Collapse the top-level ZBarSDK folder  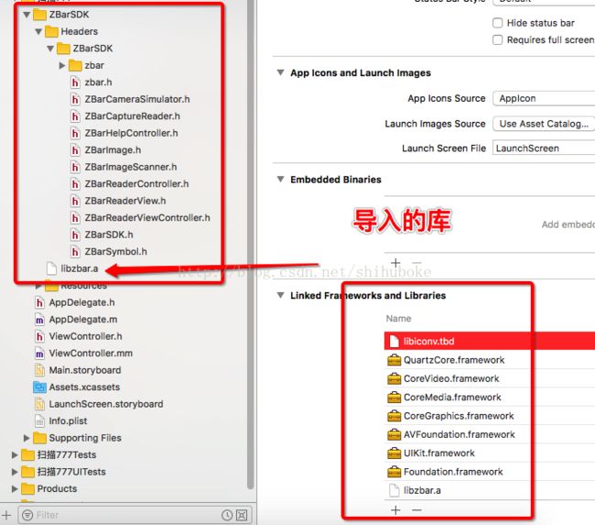click(x=27, y=15)
